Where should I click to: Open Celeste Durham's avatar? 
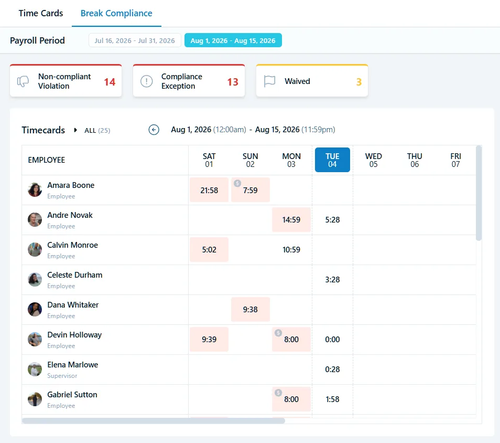click(35, 279)
